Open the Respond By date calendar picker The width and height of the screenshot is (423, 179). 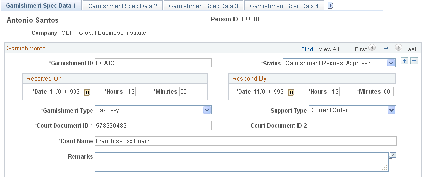coord(291,92)
